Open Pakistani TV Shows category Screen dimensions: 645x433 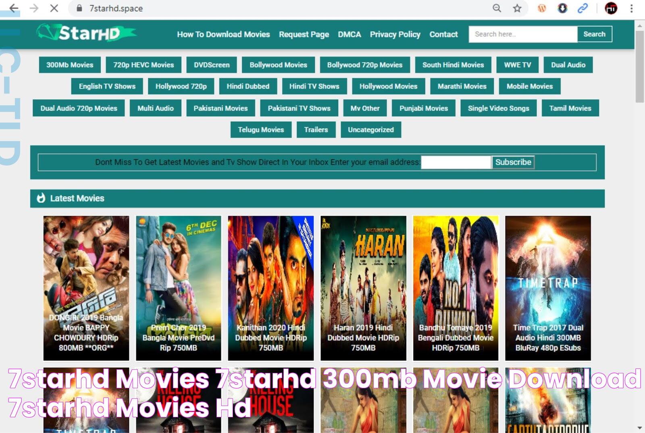tap(299, 108)
